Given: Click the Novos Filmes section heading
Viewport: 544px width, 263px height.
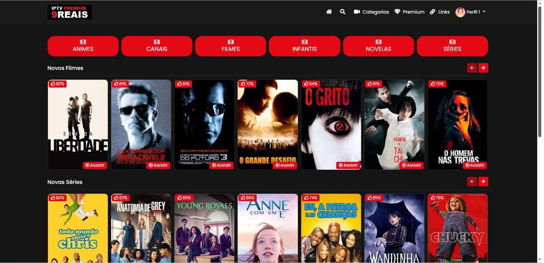Looking at the screenshot, I should click(x=65, y=68).
